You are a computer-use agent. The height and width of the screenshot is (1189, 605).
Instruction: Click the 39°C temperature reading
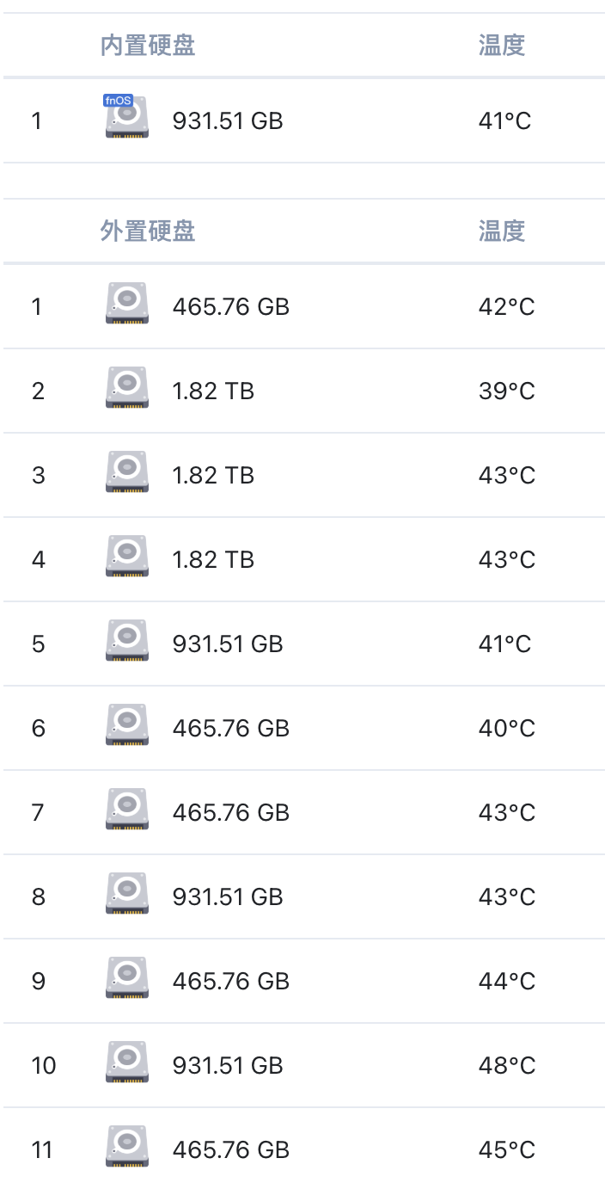(507, 391)
